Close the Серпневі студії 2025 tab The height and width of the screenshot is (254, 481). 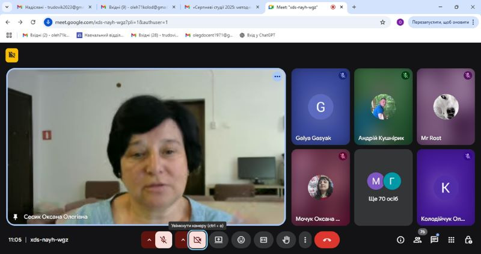click(258, 7)
